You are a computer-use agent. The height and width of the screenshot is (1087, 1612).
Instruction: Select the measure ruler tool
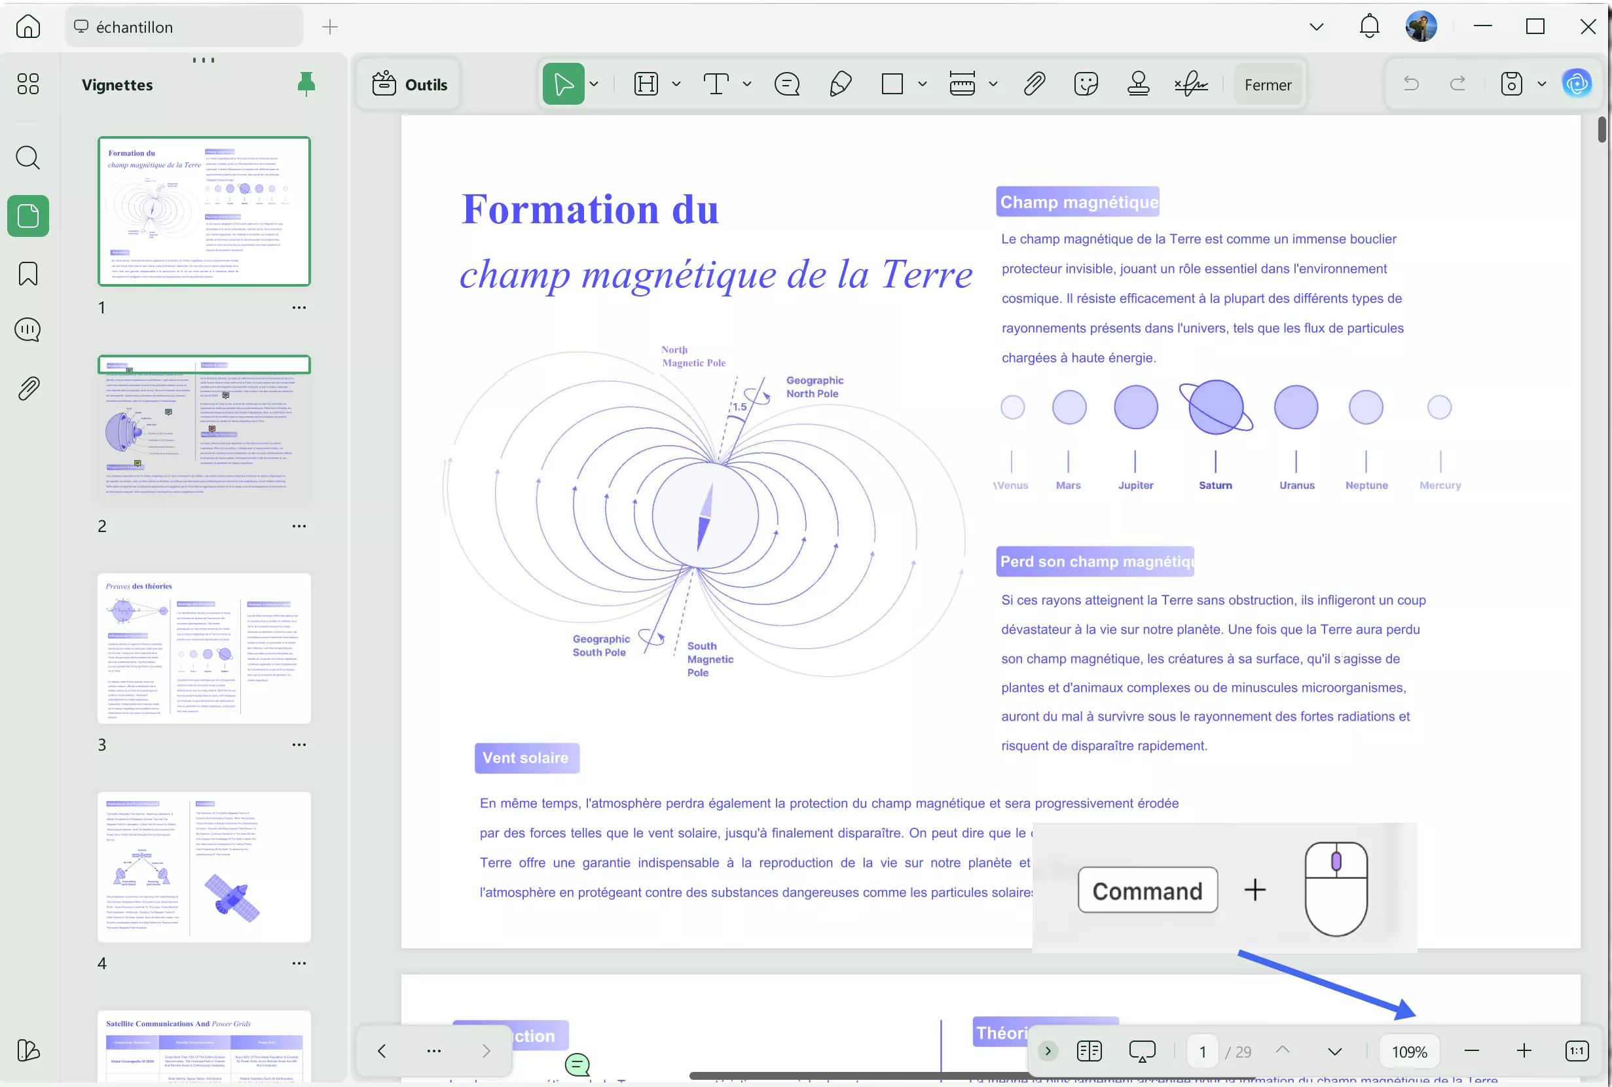click(962, 84)
